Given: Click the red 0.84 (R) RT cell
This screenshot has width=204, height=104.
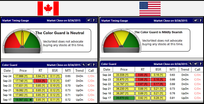Looking at the screenshot, I should coord(40,81).
